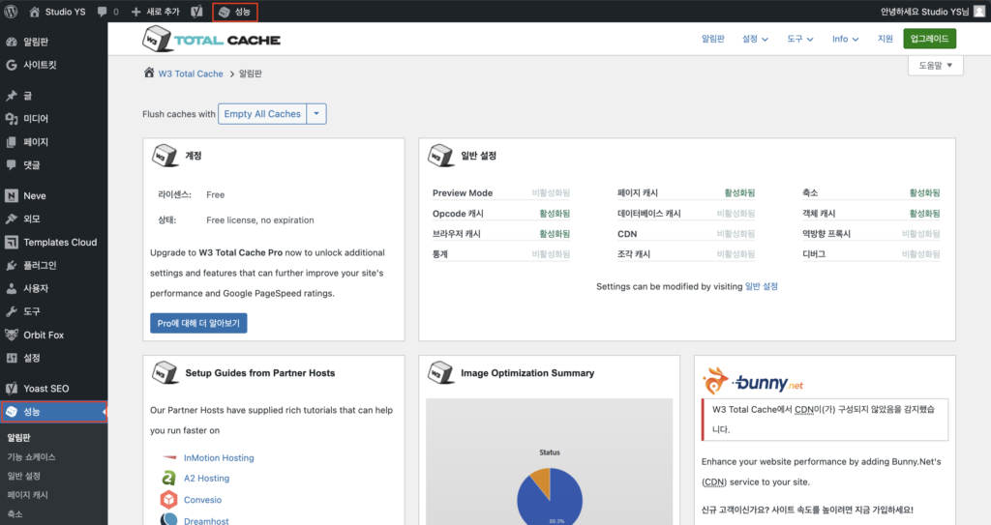Click Opcode 캐시 row label
The width and height of the screenshot is (991, 525).
(x=458, y=214)
